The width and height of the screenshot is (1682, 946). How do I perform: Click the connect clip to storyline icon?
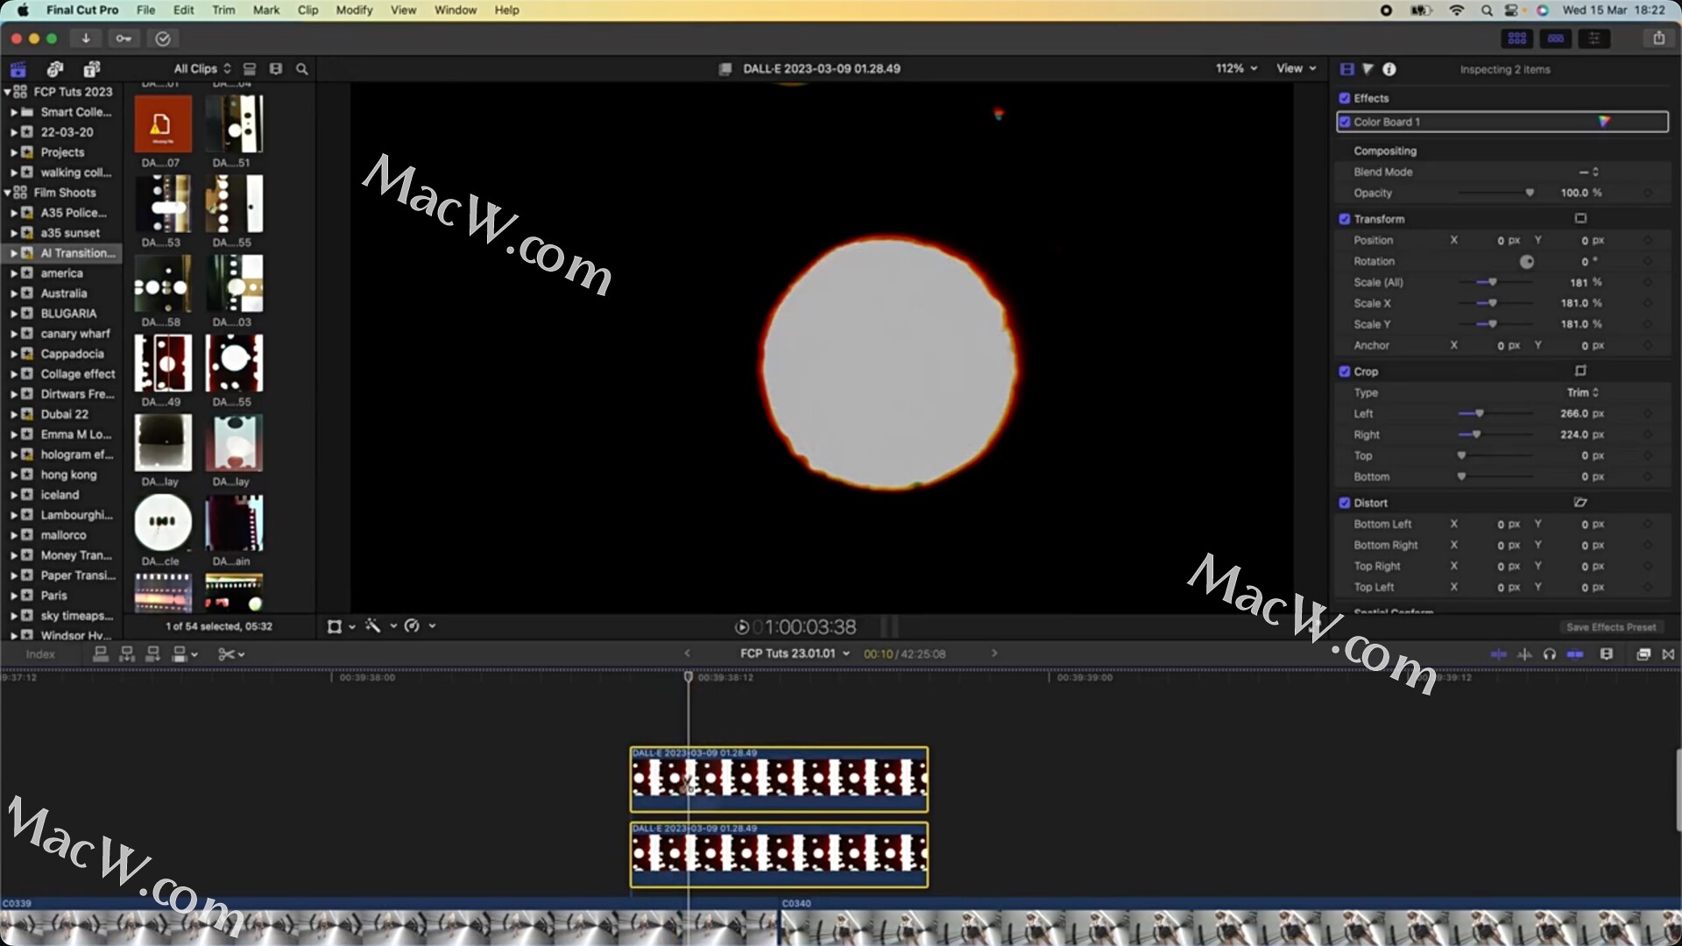point(101,653)
